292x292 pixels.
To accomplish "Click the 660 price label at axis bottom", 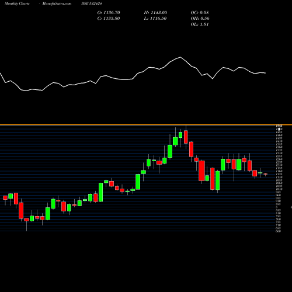I will point(279,231).
